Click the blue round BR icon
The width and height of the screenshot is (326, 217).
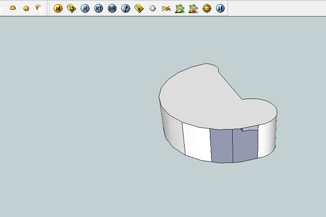coord(112,9)
